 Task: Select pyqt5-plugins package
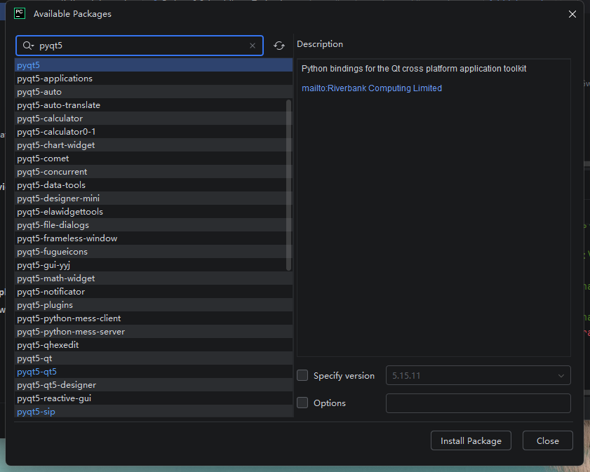(154, 305)
